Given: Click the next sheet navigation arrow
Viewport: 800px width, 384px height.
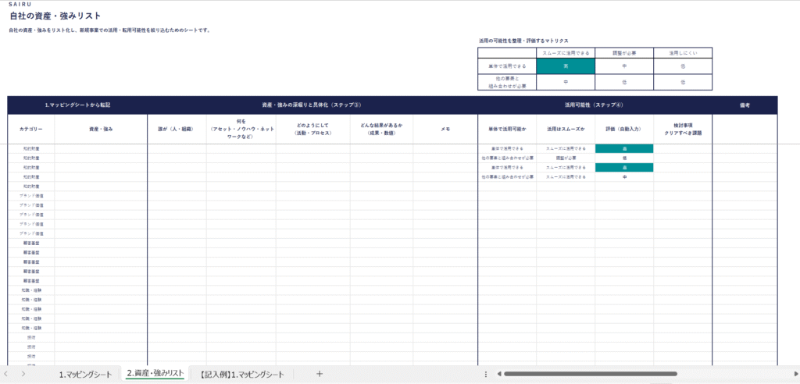Looking at the screenshot, I should (23, 374).
